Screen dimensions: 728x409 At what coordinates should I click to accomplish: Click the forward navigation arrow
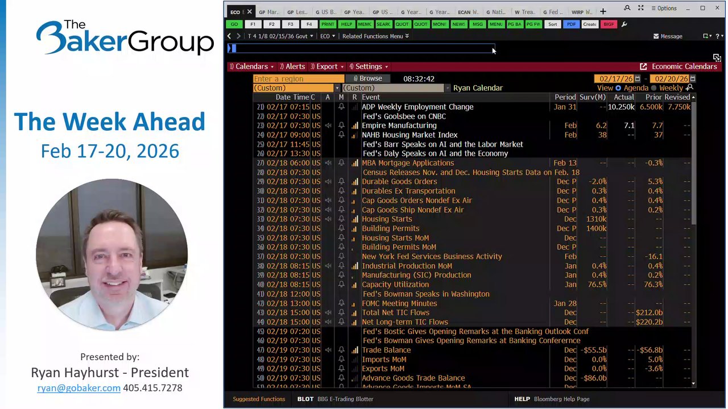(239, 36)
